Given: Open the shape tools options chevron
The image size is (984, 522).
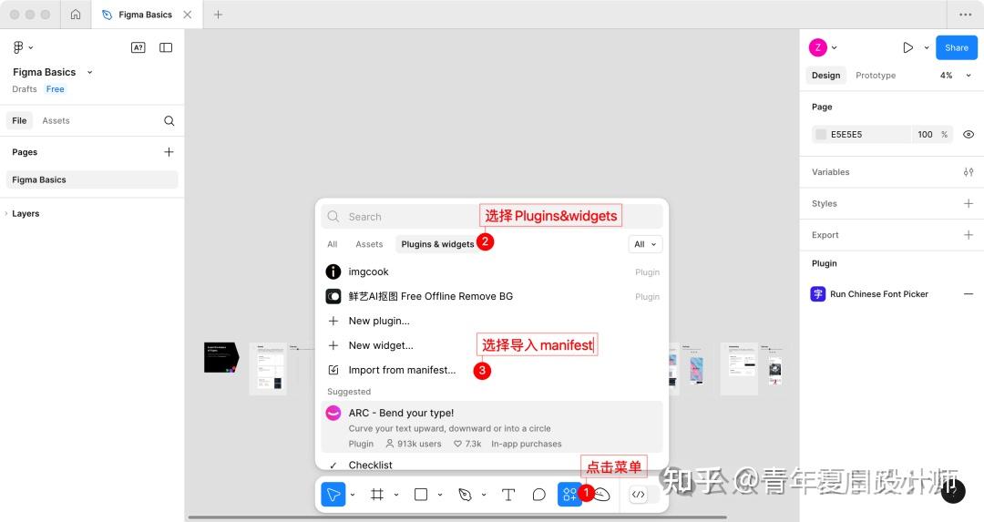Looking at the screenshot, I should point(440,495).
